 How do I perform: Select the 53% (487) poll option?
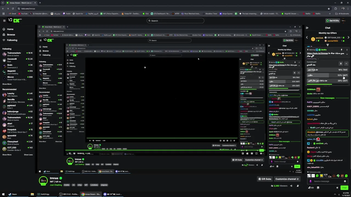pos(327,75)
